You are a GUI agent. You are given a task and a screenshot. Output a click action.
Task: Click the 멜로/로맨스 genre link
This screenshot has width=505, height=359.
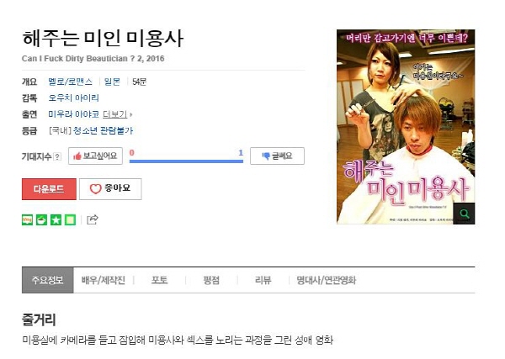(70, 82)
